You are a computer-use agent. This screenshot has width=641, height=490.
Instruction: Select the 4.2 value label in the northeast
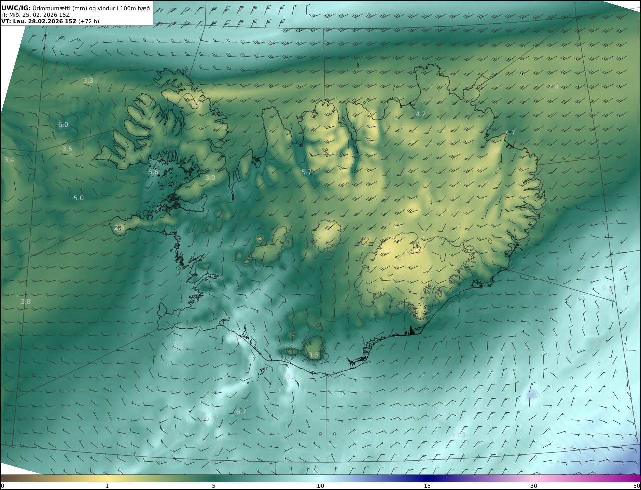point(420,114)
